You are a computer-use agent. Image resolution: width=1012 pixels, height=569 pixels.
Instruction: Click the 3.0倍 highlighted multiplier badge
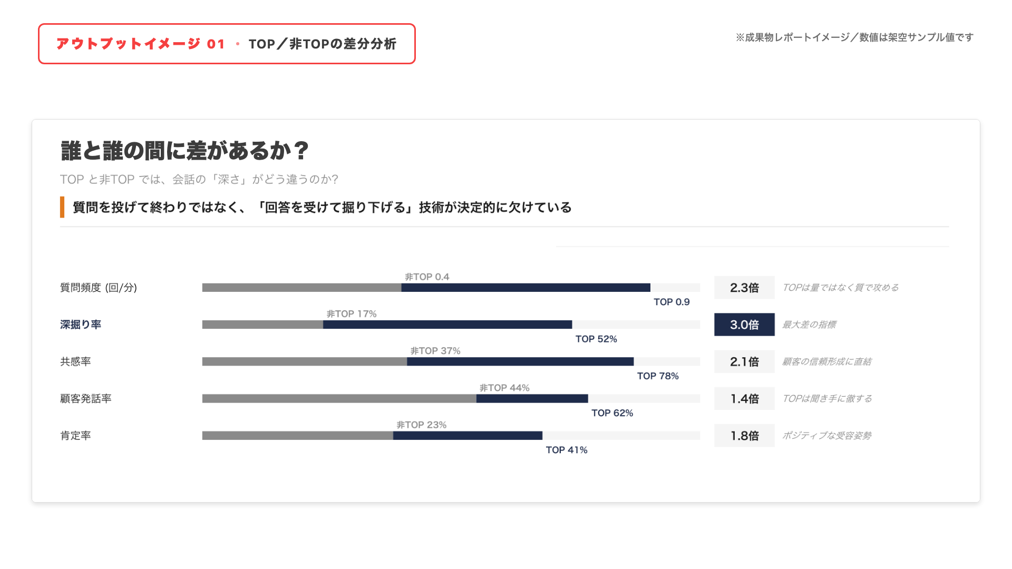point(744,325)
